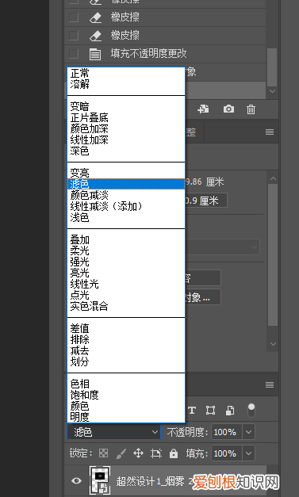The image size is (299, 497).
Task: Click the 0.9 厘米 dimension field
Action: click(206, 201)
